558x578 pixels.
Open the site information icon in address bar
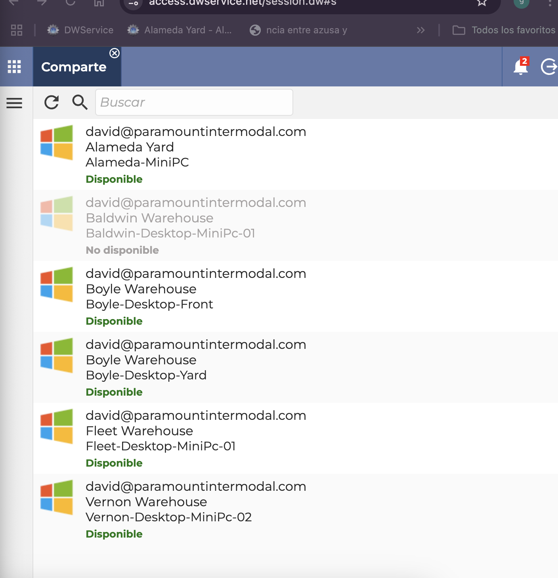134,4
